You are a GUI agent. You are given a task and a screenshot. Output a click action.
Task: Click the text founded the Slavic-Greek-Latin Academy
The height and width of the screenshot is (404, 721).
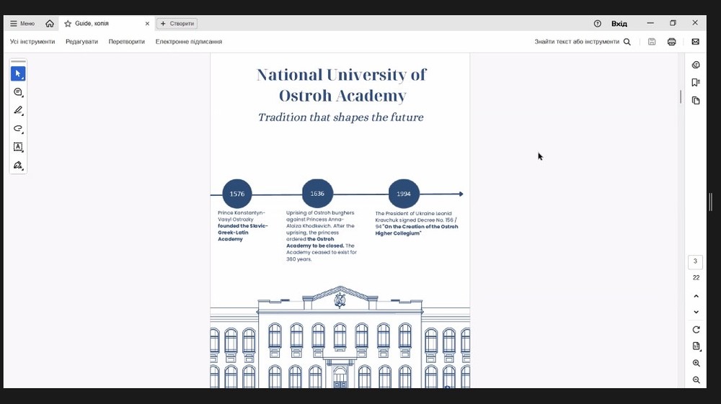click(x=243, y=233)
